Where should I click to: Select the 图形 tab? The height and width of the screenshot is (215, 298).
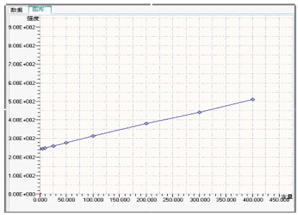[39, 9]
